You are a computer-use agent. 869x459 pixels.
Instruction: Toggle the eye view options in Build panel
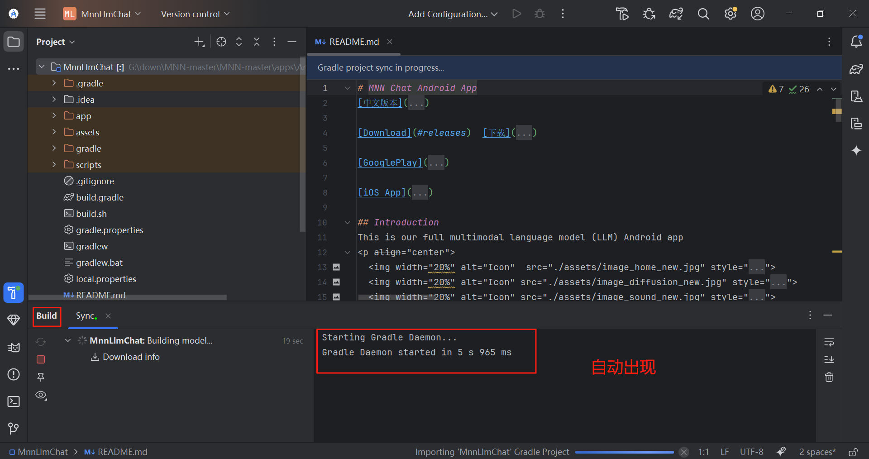coord(41,396)
